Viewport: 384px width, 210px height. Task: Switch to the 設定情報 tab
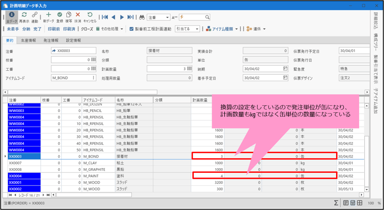[73, 41]
